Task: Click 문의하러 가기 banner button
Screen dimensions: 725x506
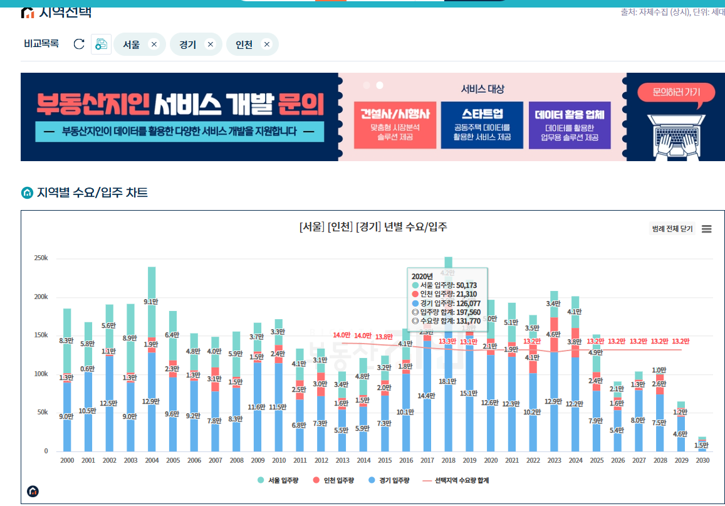Action: click(x=676, y=93)
